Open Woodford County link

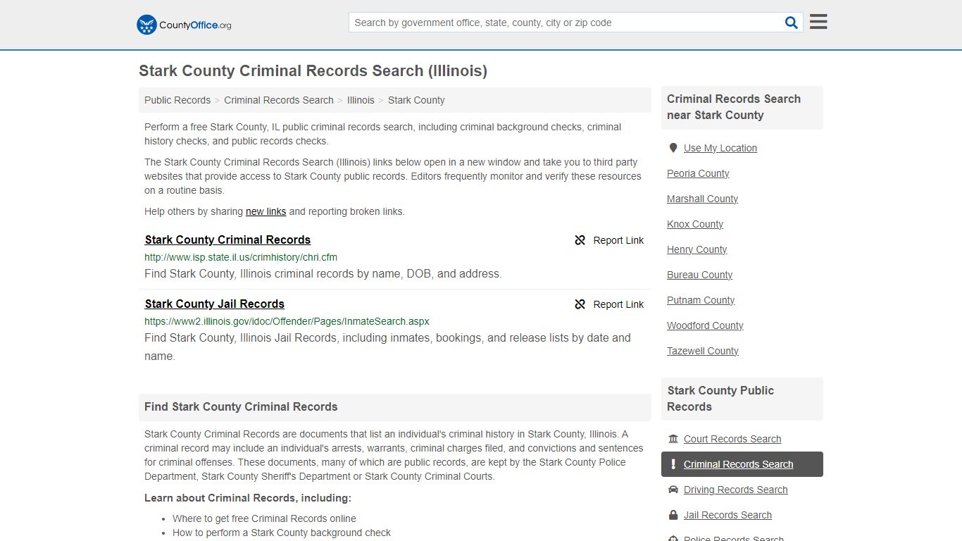(705, 325)
